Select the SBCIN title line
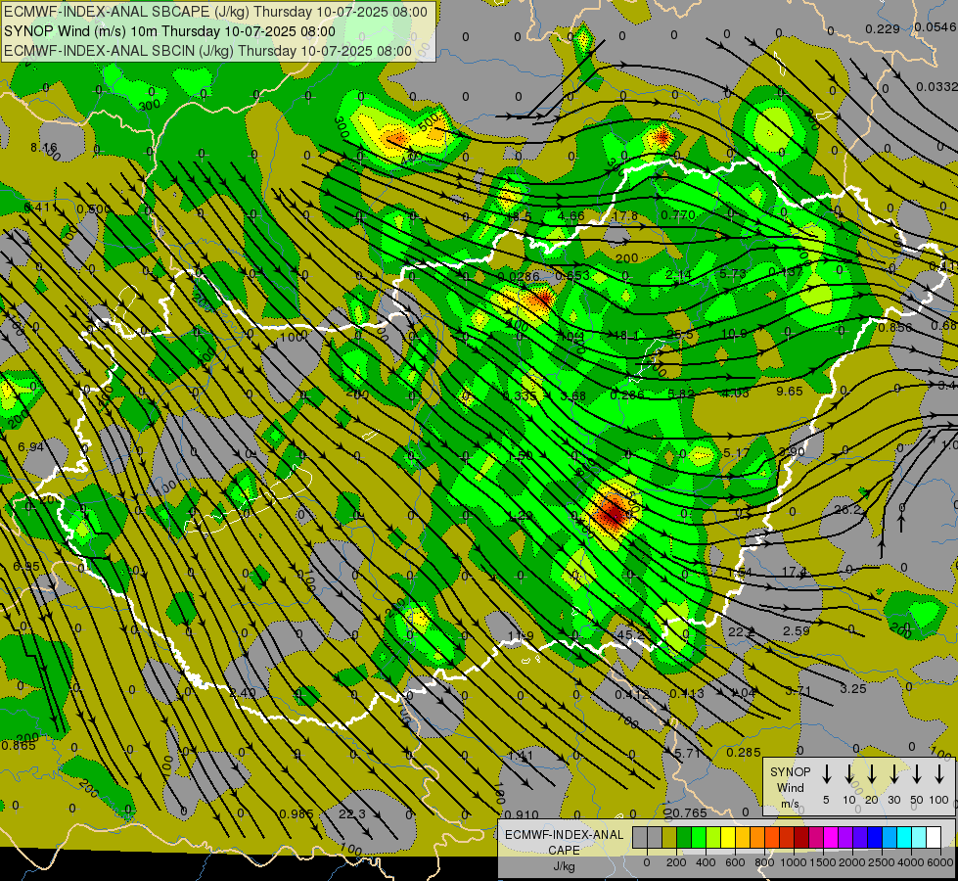The height and width of the screenshot is (881, 958). point(207,51)
